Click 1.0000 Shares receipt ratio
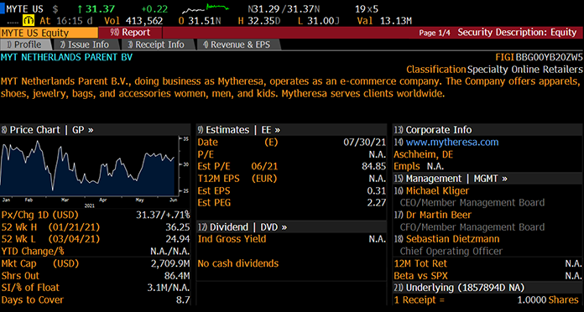 click(548, 300)
